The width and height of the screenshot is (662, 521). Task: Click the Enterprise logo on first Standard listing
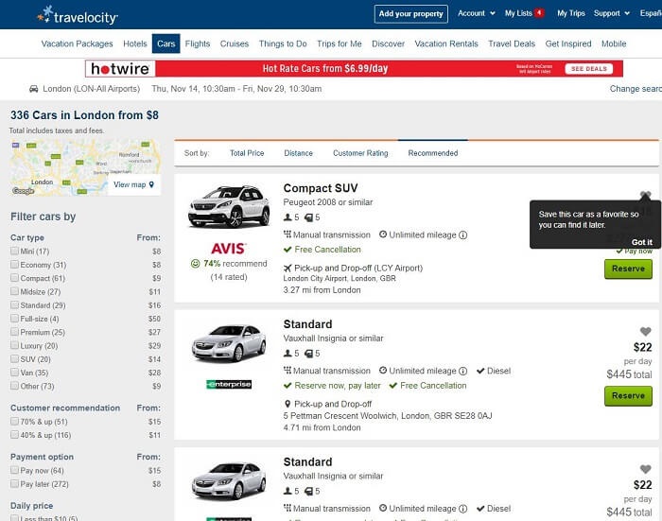(229, 384)
